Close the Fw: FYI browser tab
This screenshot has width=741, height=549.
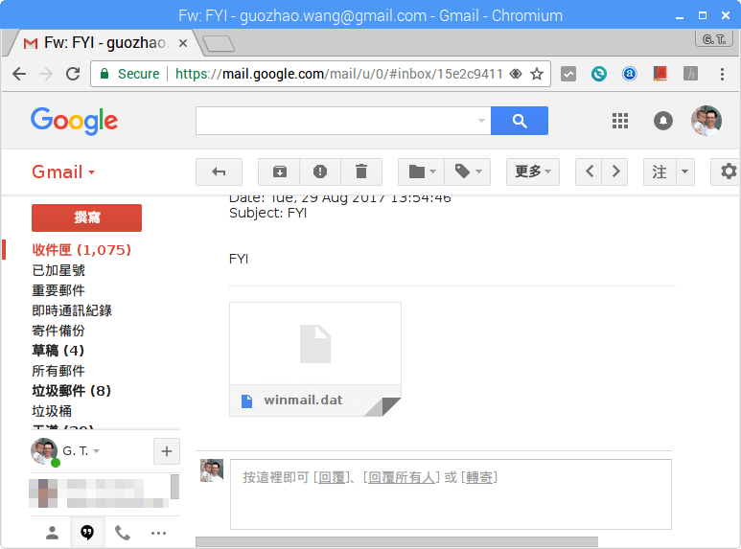click(183, 43)
